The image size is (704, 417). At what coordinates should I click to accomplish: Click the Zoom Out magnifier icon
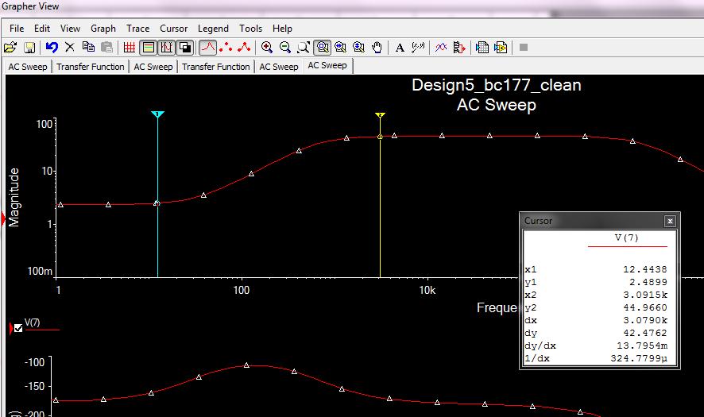(x=285, y=47)
